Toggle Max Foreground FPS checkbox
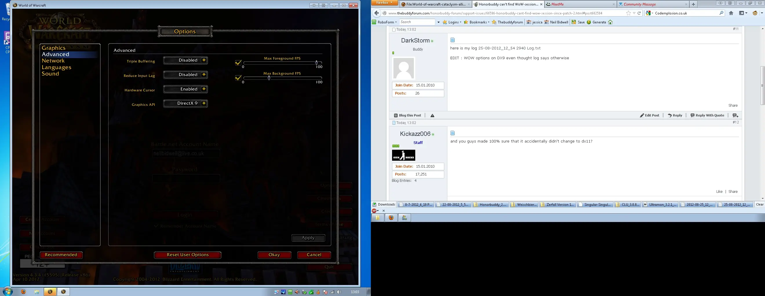765x296 pixels. click(238, 63)
